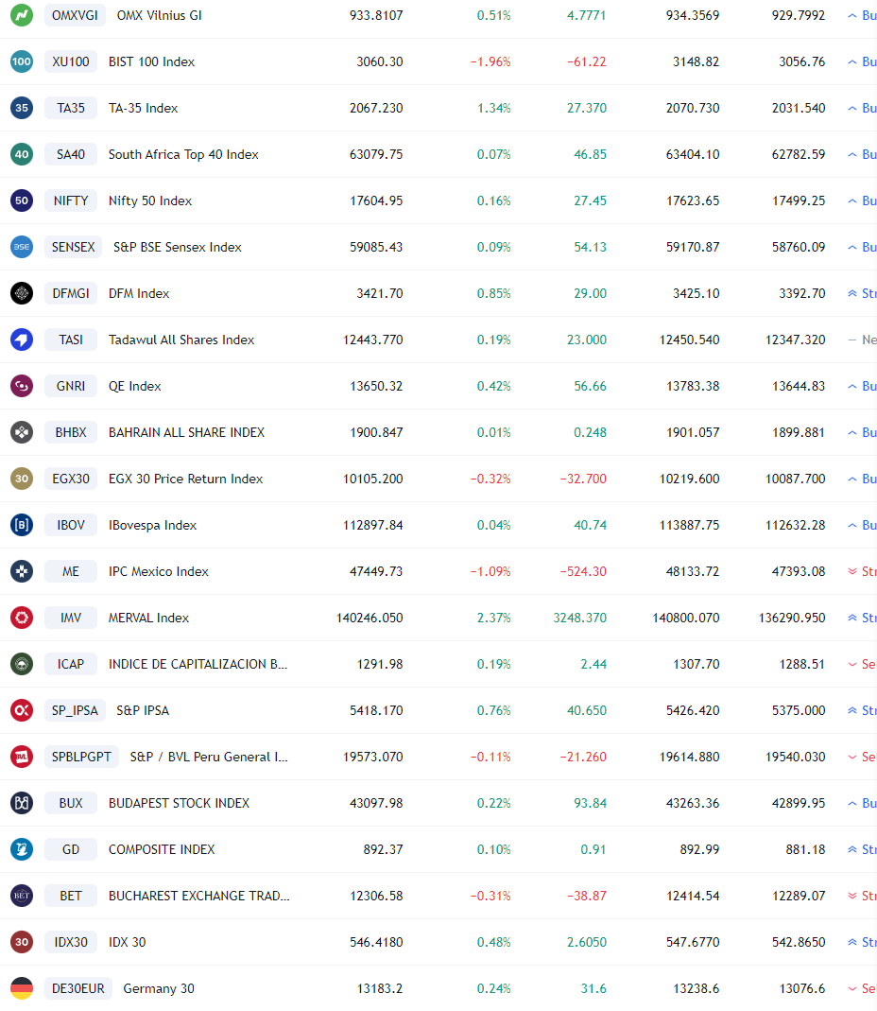
Task: Click the BIST 100 Index name
Action: point(151,61)
